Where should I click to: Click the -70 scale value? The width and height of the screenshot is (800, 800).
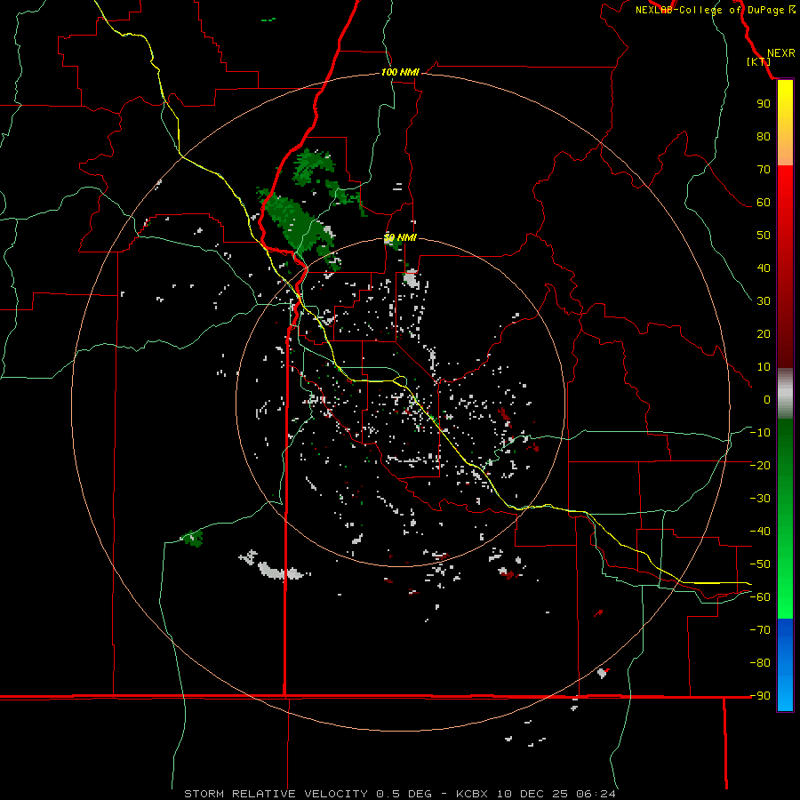(760, 630)
